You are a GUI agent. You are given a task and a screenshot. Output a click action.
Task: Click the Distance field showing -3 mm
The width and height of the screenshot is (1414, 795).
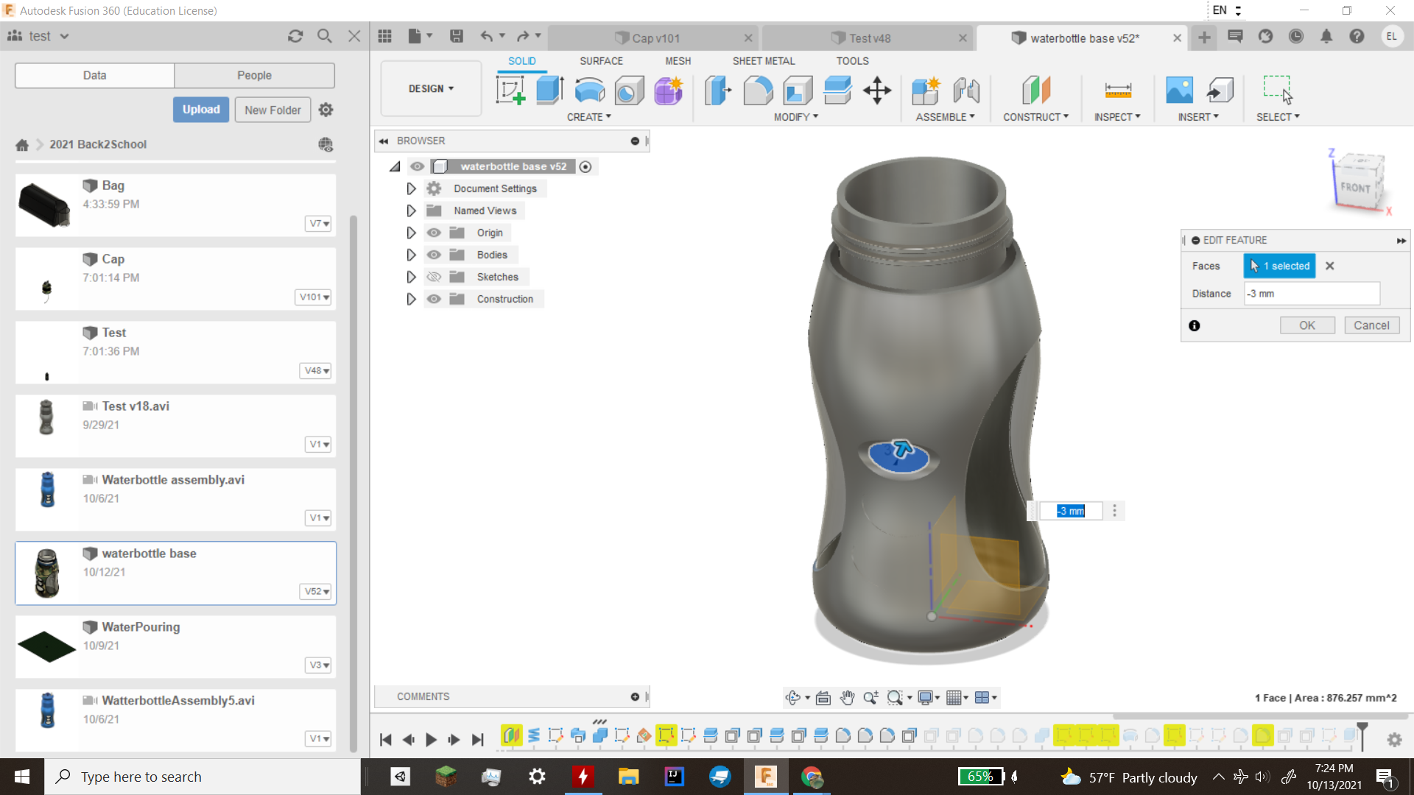[x=1311, y=293]
